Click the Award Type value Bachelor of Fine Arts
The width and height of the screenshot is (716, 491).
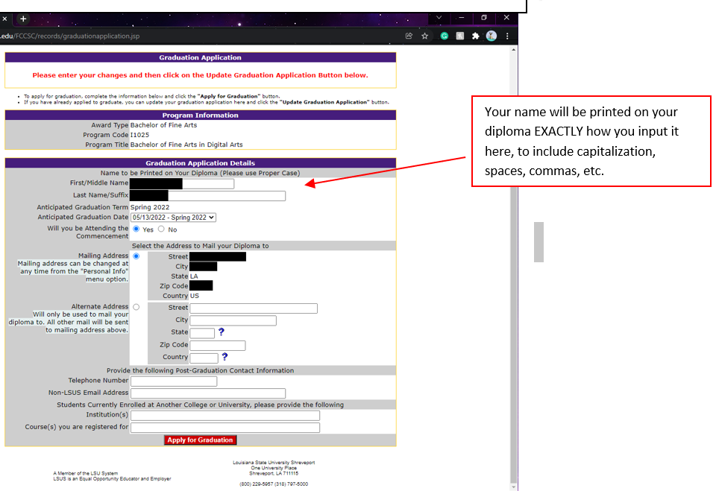163,125
